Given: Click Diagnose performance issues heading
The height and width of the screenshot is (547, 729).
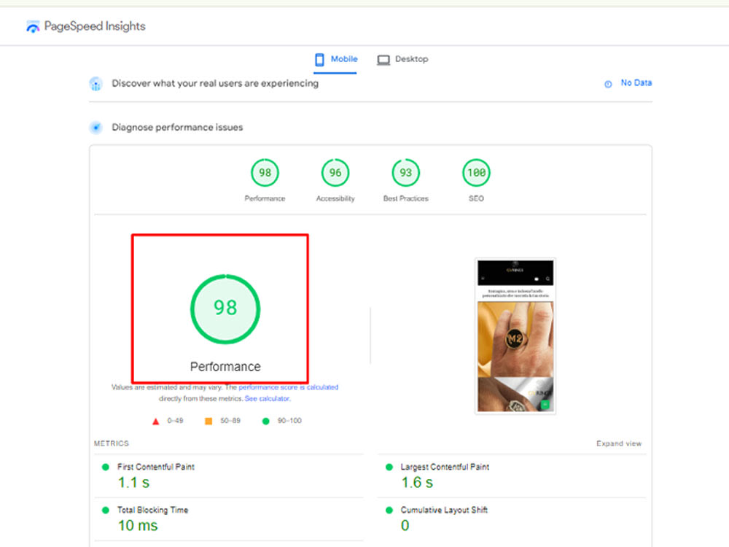Looking at the screenshot, I should tap(177, 128).
